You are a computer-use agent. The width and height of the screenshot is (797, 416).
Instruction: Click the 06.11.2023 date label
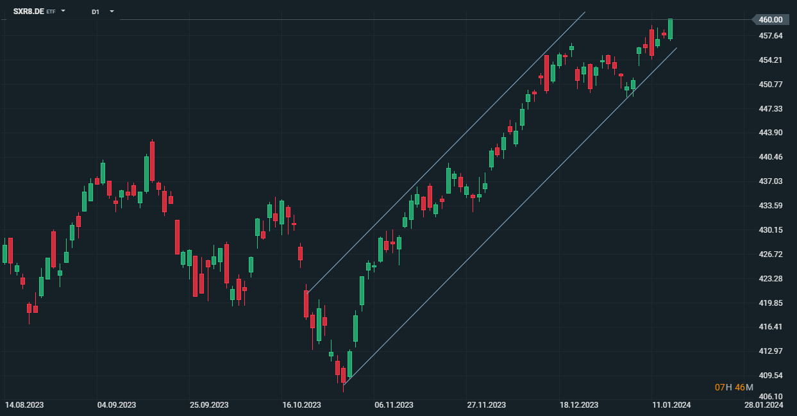pyautogui.click(x=394, y=405)
